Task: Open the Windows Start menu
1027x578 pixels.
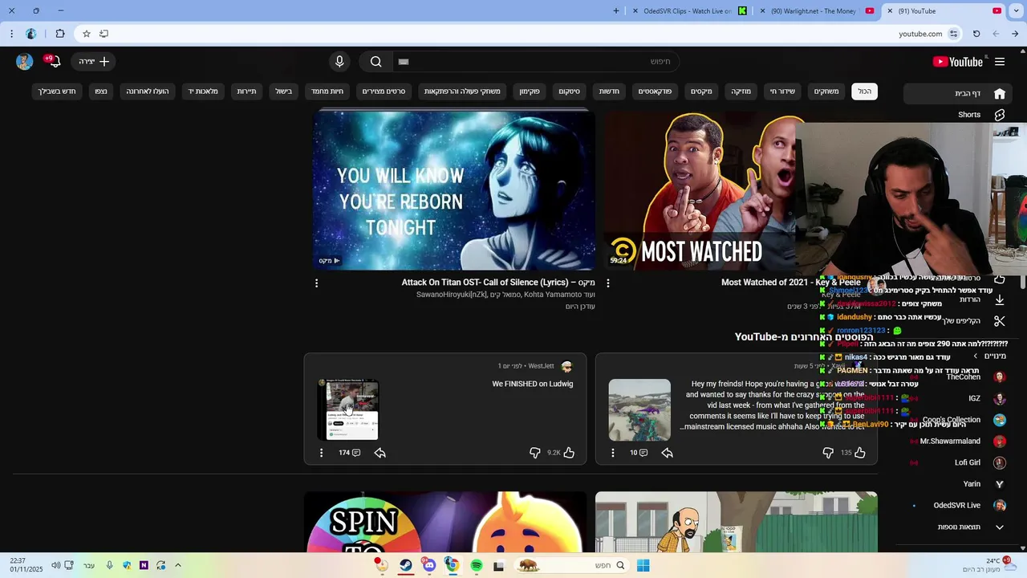Action: [x=643, y=566]
